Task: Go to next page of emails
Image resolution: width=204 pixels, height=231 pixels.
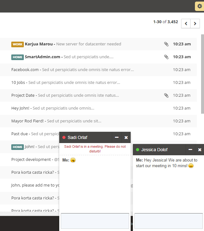Action: tap(195, 23)
